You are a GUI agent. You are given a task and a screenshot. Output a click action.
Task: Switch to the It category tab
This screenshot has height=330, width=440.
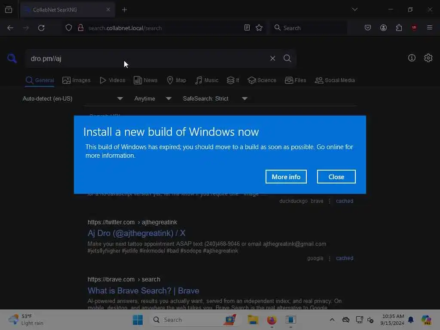pos(232,80)
